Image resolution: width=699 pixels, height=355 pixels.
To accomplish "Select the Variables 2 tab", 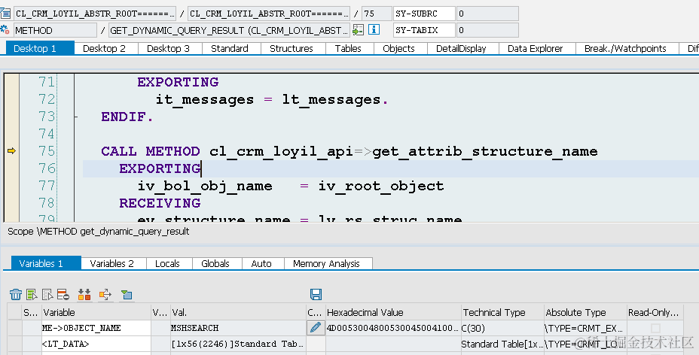I will [x=112, y=263].
